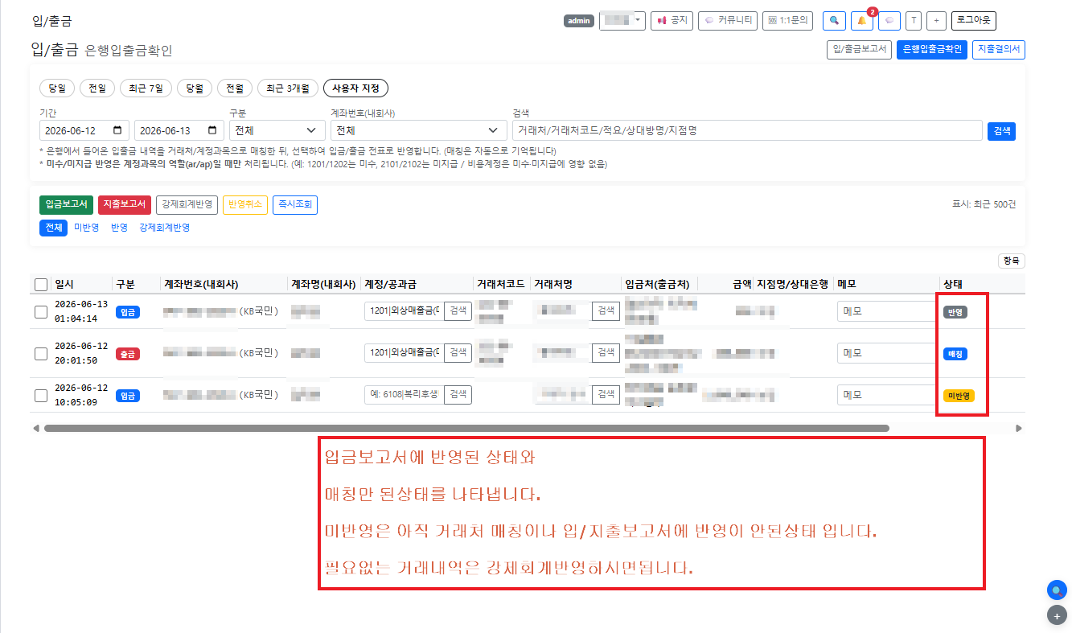Open notifications bell with badge 2
Screen dimensions: 1072x633
(862, 21)
